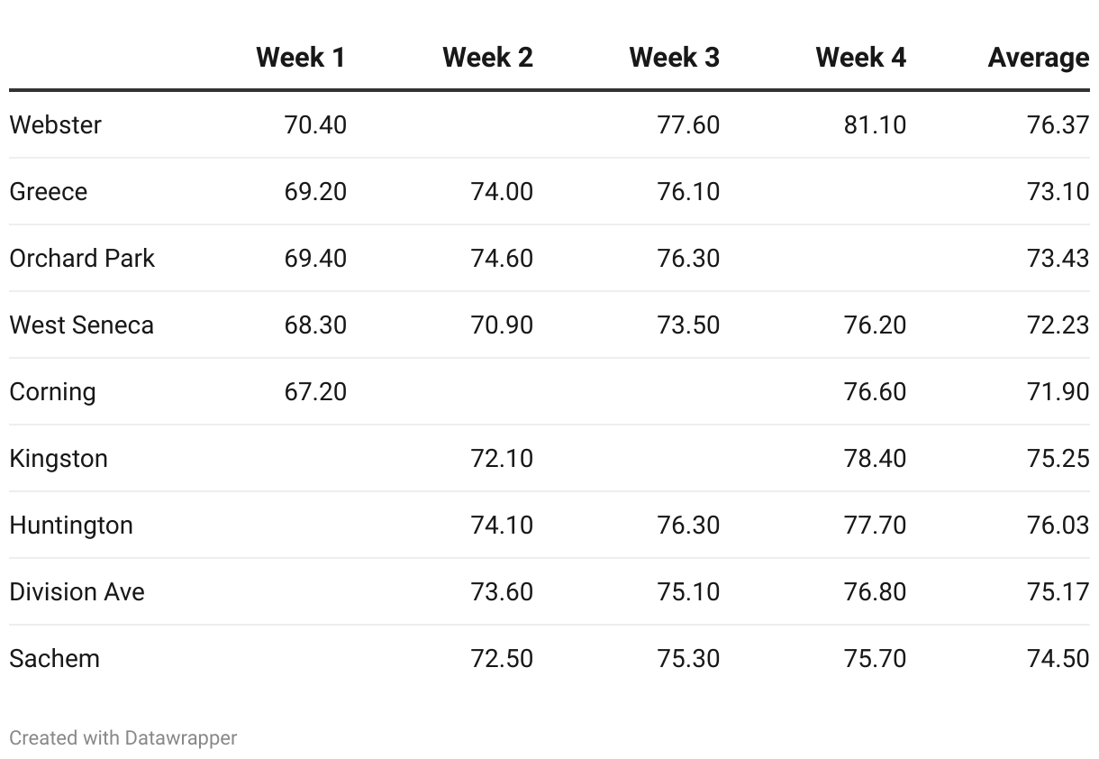Sort by the Average column header
Image resolution: width=1099 pixels, height=759 pixels.
pos(1038,58)
